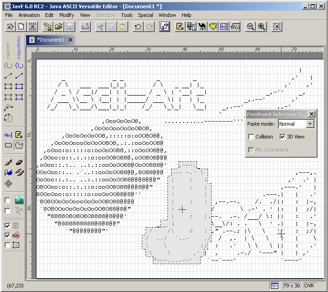Select the bezier curve tool
Image resolution: width=328 pixels, height=292 pixels.
pyautogui.click(x=8, y=107)
